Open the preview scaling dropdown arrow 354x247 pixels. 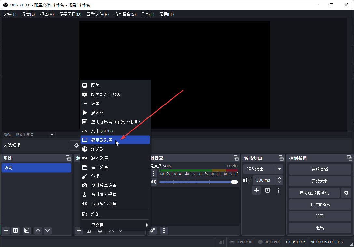pos(52,134)
